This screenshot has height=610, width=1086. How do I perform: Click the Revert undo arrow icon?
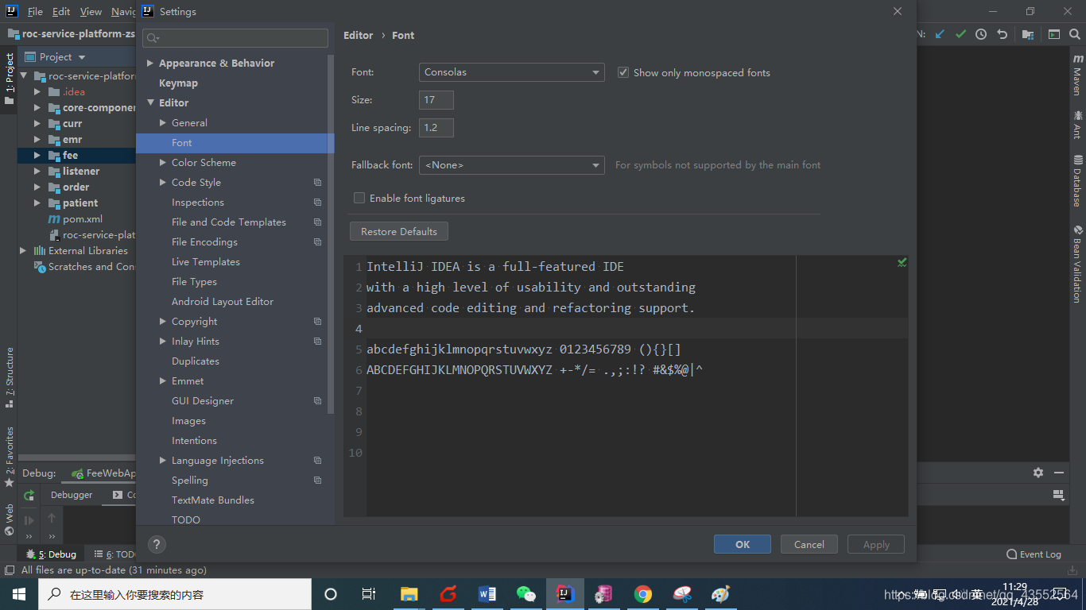(1003, 34)
